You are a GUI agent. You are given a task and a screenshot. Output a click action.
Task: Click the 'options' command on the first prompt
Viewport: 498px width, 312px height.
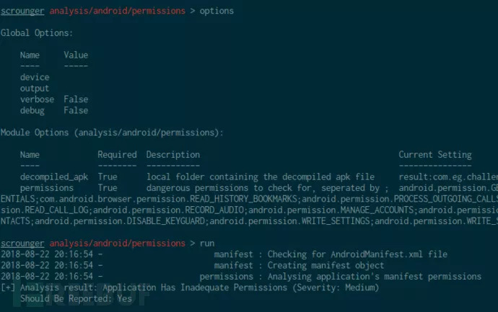click(217, 12)
